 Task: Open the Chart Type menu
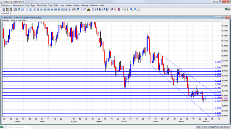[30, 5]
